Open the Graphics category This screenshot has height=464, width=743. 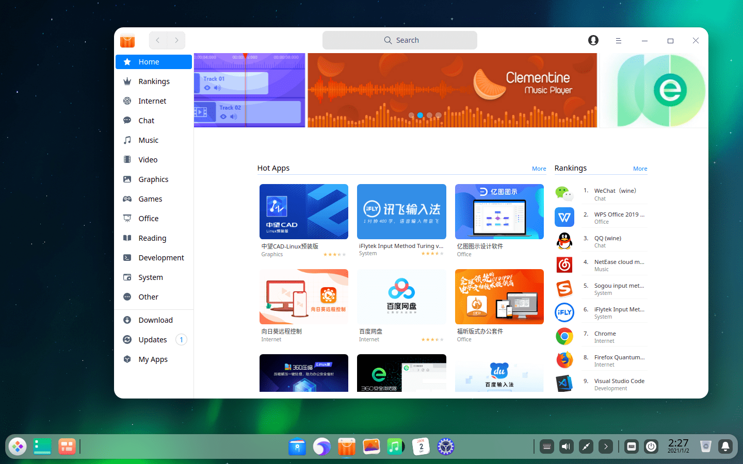pos(154,179)
